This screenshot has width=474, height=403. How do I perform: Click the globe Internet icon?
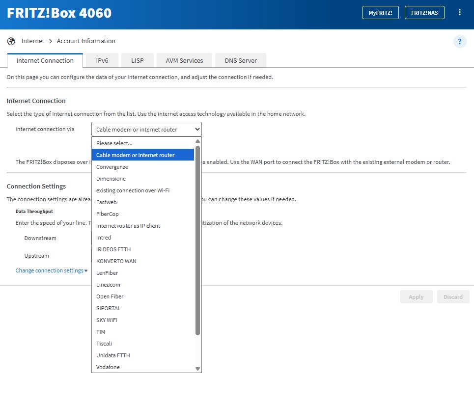pyautogui.click(x=11, y=41)
